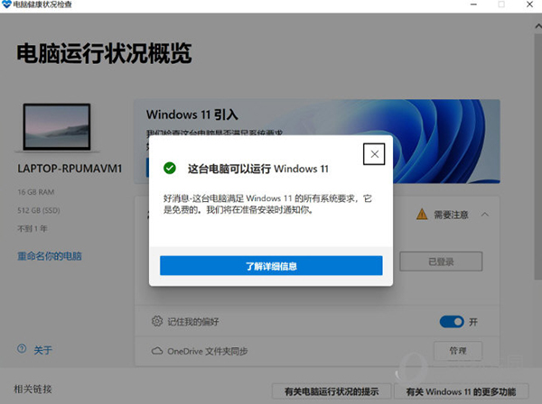The height and width of the screenshot is (404, 542).
Task: Click the scrollbar up arrow
Action: point(538,26)
